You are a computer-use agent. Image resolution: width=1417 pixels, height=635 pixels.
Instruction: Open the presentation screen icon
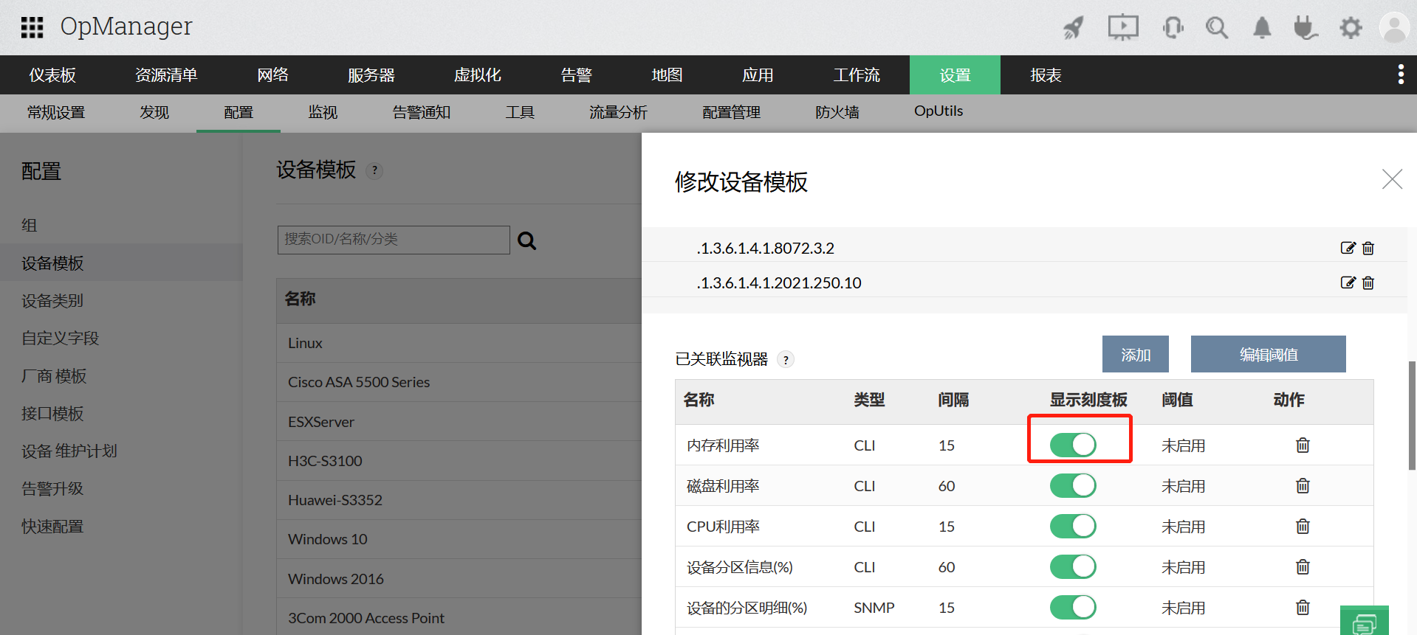(x=1122, y=27)
